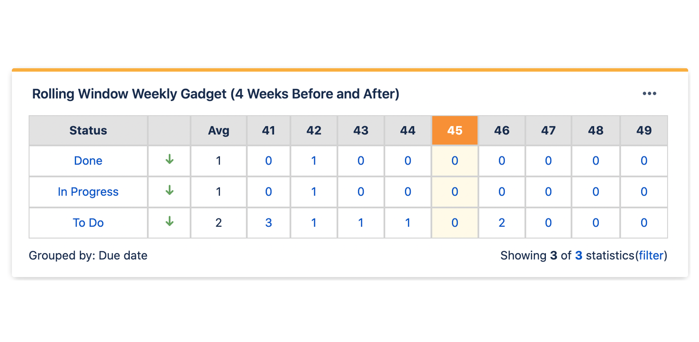Click the filter link in footer
This screenshot has width=699, height=342.
point(651,256)
